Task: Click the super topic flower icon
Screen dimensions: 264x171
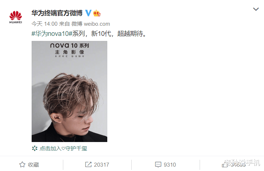Action: (35, 148)
